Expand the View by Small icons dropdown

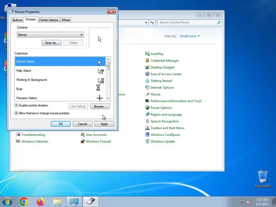(190, 36)
